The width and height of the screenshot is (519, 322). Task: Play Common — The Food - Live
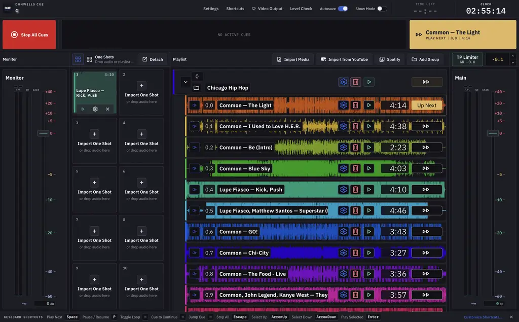369,274
